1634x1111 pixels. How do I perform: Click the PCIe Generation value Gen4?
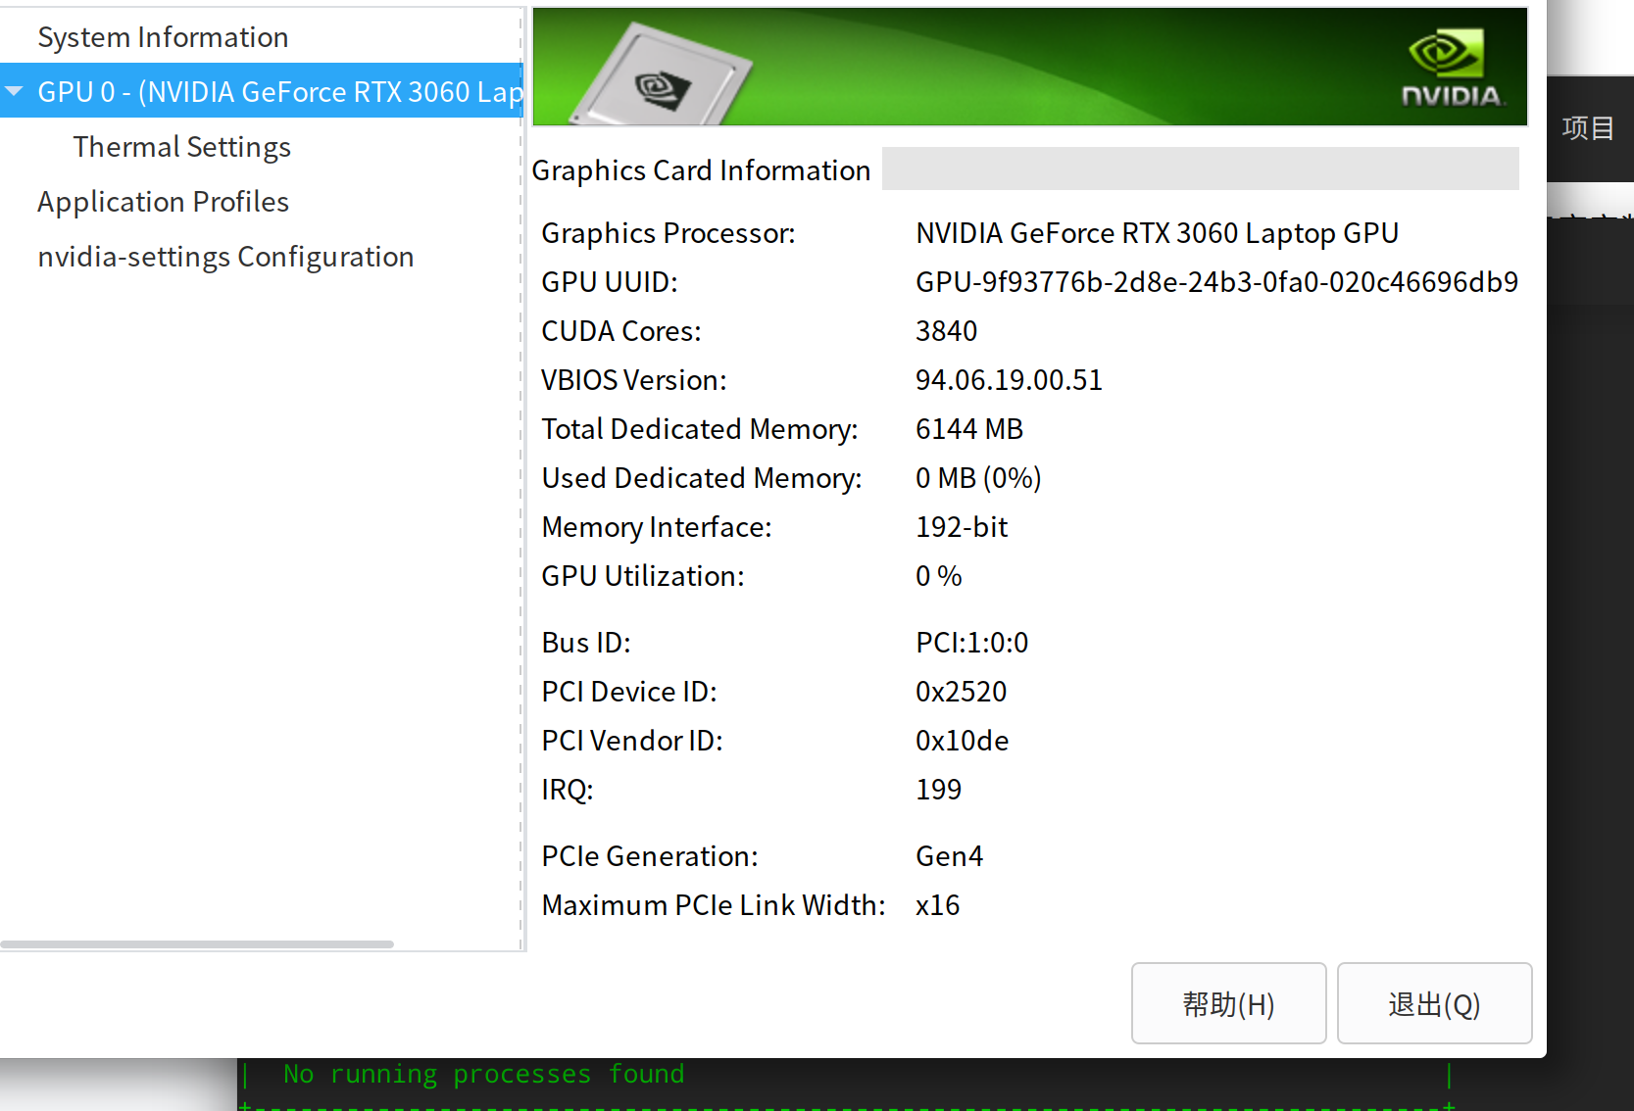(949, 856)
